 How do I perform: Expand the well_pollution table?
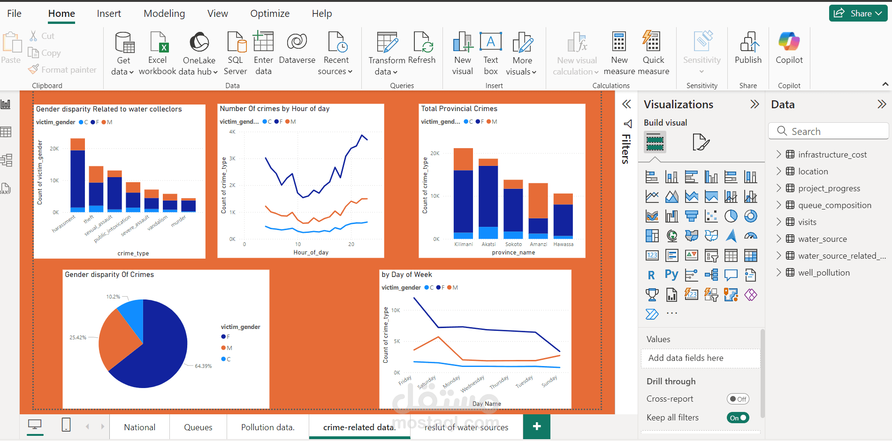779,272
